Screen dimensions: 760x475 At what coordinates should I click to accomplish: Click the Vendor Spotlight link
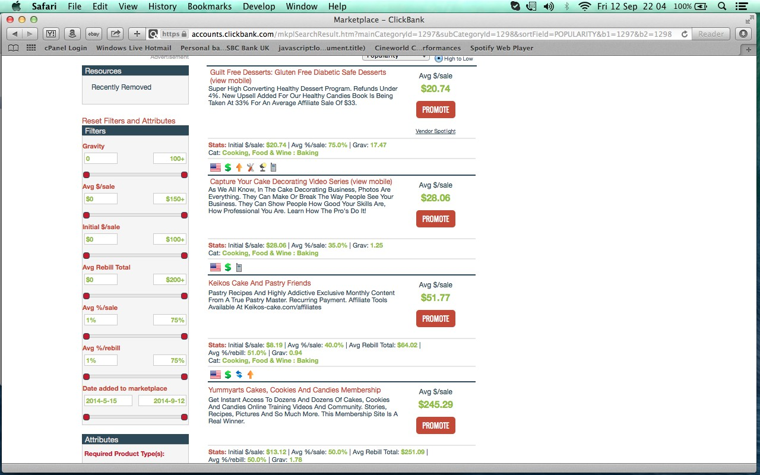click(435, 131)
